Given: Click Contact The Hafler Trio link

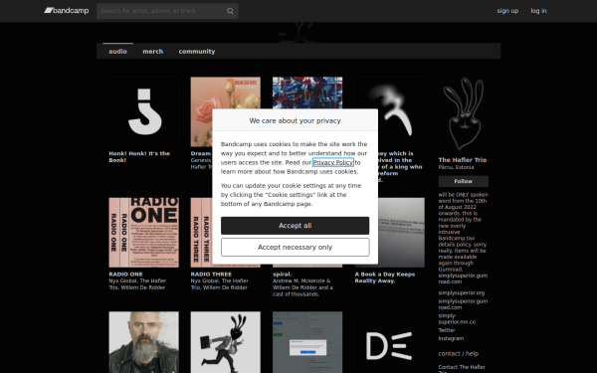Looking at the screenshot, I should point(462,369).
